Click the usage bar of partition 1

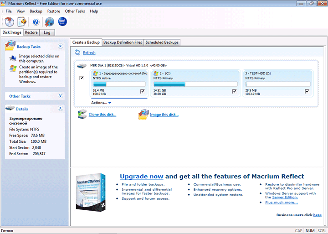pyautogui.click(x=119, y=84)
